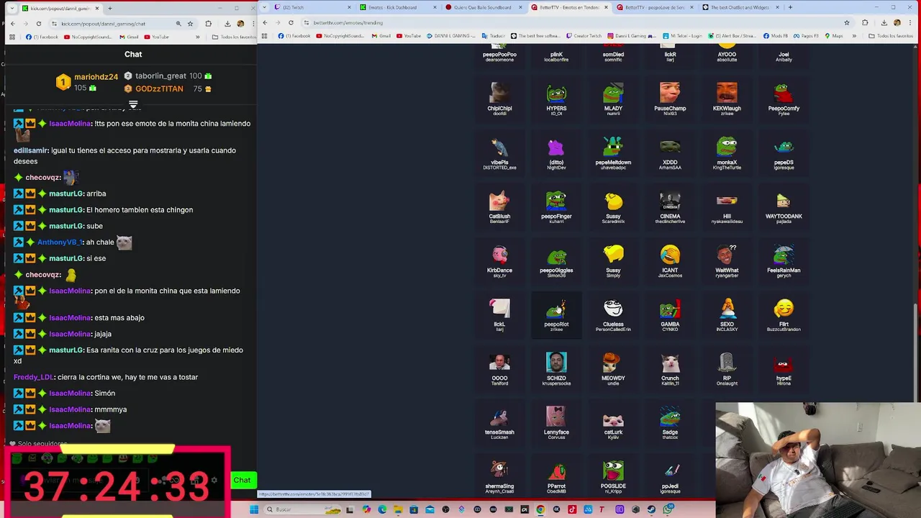Screen dimensions: 921x518
Task: Switch to The best ChatBot and Widgets tab
Action: [740, 7]
